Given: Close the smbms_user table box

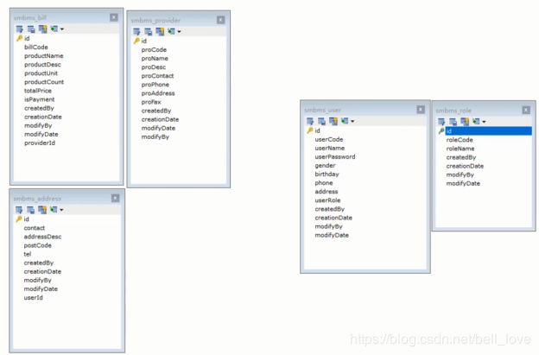Looking at the screenshot, I should point(421,110).
